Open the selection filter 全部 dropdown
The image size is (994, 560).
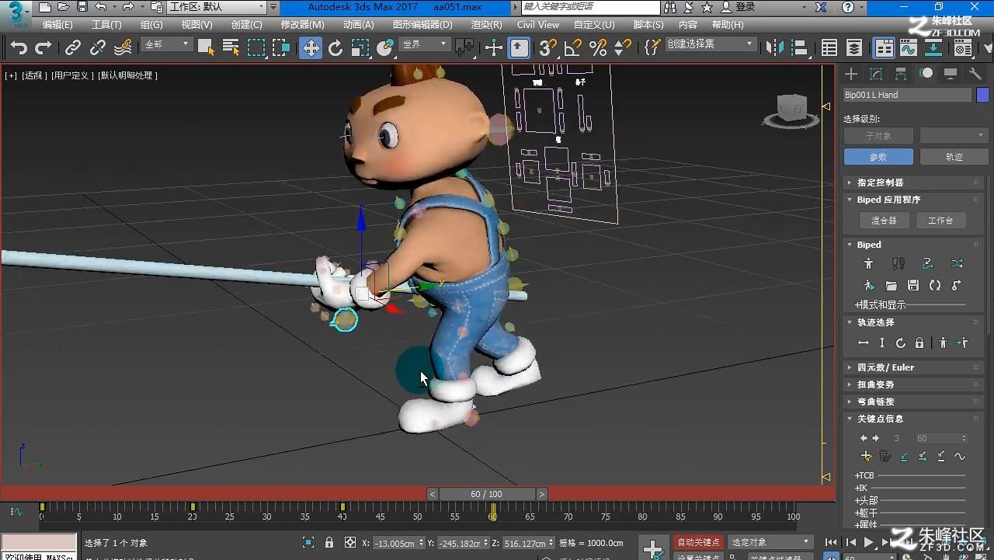(167, 44)
